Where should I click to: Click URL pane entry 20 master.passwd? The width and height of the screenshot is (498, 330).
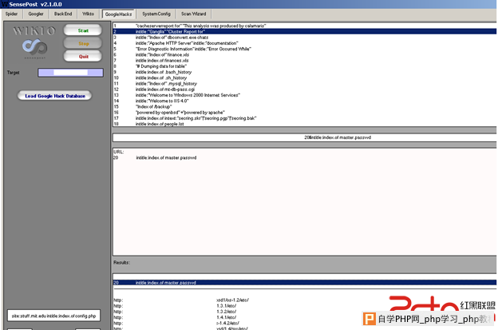click(156, 157)
